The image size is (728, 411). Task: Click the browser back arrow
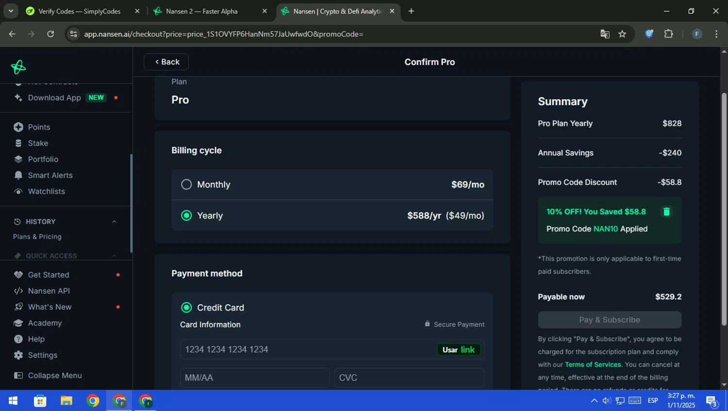coord(12,34)
